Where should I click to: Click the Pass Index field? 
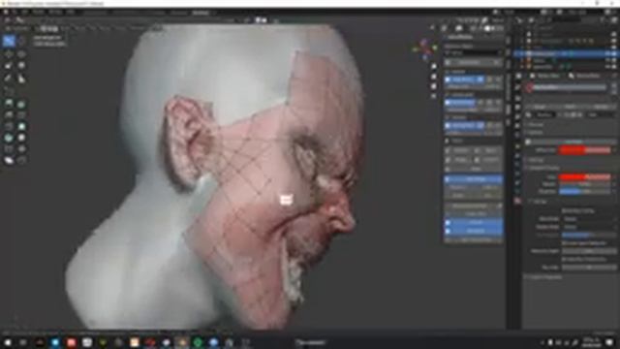(x=589, y=268)
